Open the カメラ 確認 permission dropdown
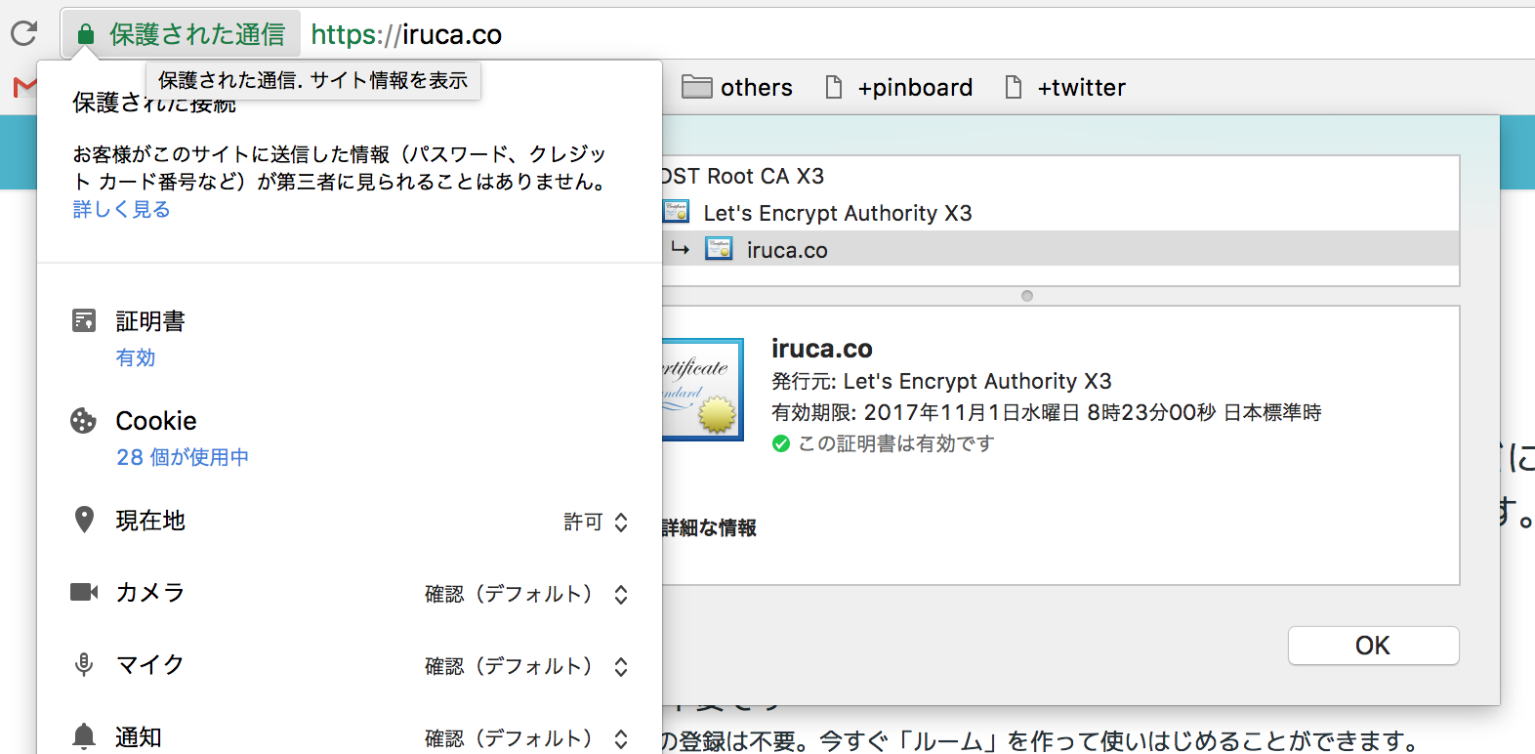Viewport: 1535px width, 754px height. pyautogui.click(x=526, y=594)
